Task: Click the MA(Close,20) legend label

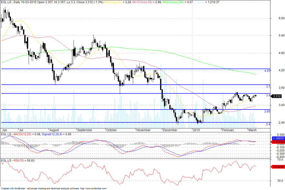Action: tap(113, 2)
